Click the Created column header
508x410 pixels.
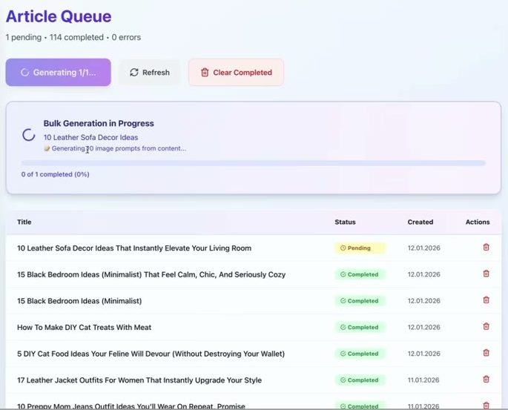[x=420, y=222]
